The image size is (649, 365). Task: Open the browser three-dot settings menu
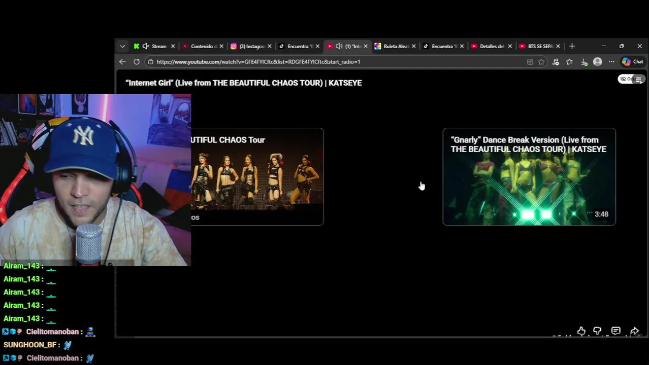point(611,61)
